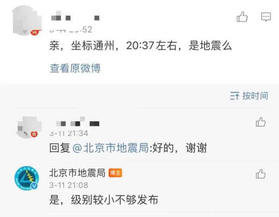This screenshot has height=217, width=279.
Task: Tap the red membership badge on top avatar
Action: (x=35, y=32)
